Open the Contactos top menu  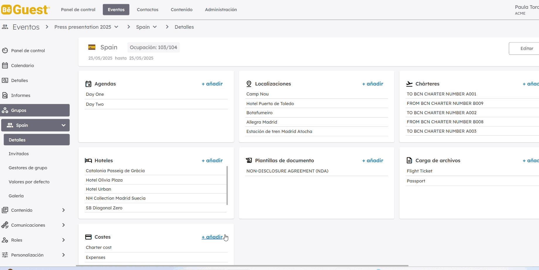click(148, 10)
